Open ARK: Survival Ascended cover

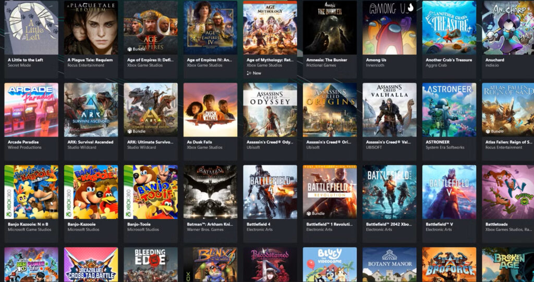pyautogui.click(x=91, y=109)
